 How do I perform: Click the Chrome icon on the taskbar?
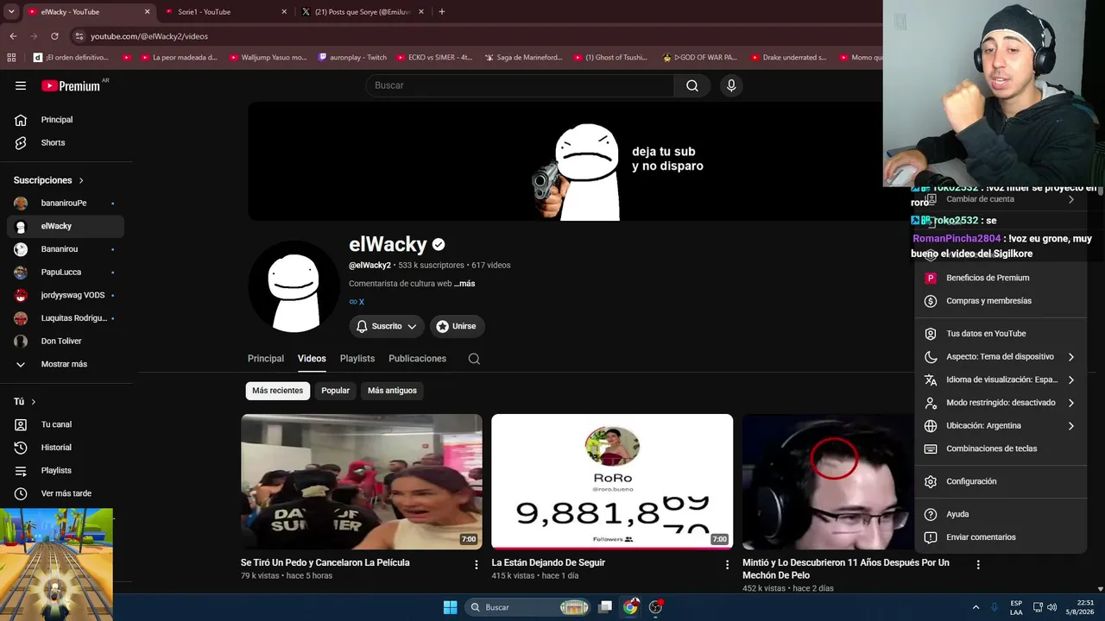(631, 607)
